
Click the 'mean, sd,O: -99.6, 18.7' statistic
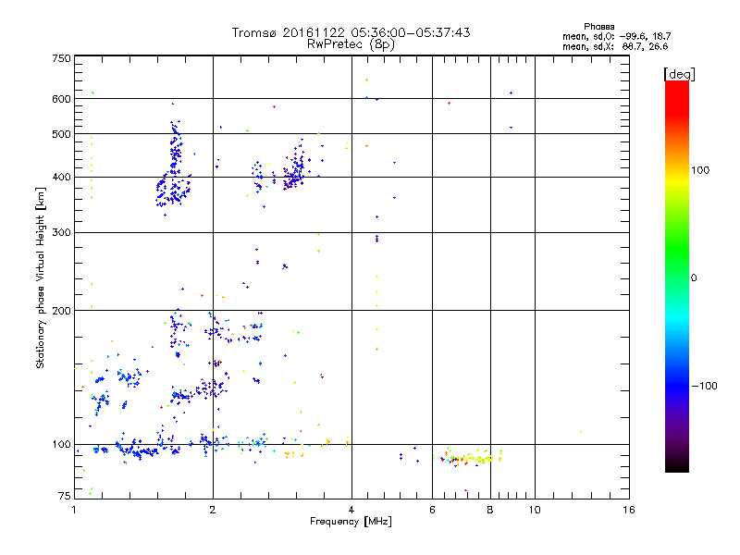(616, 36)
